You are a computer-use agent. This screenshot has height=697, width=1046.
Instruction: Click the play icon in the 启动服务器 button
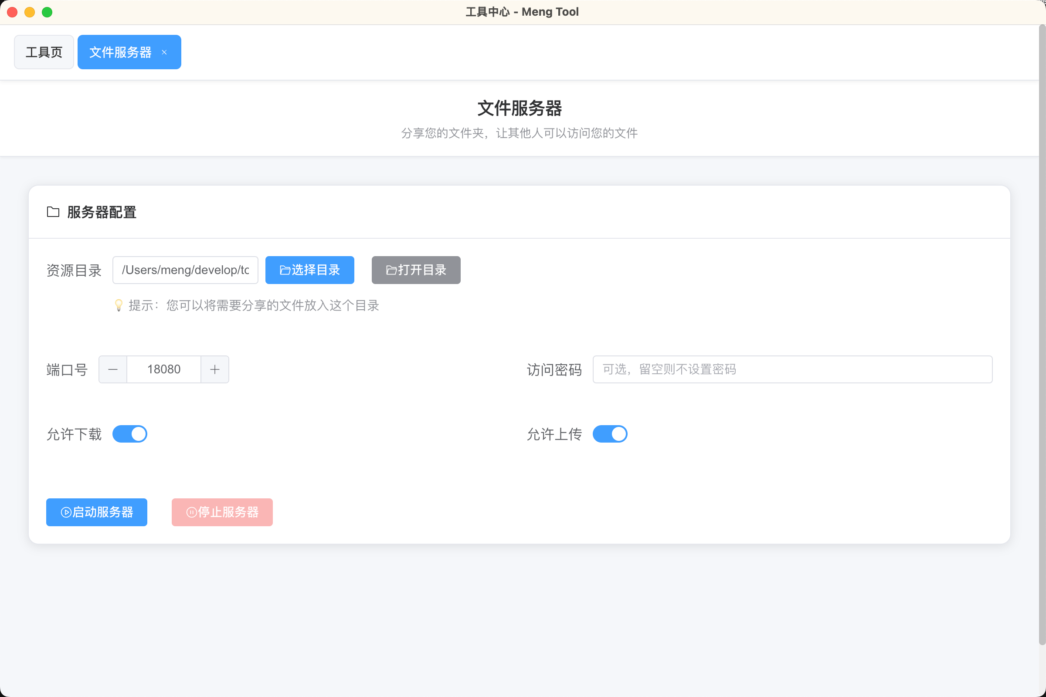coord(66,513)
